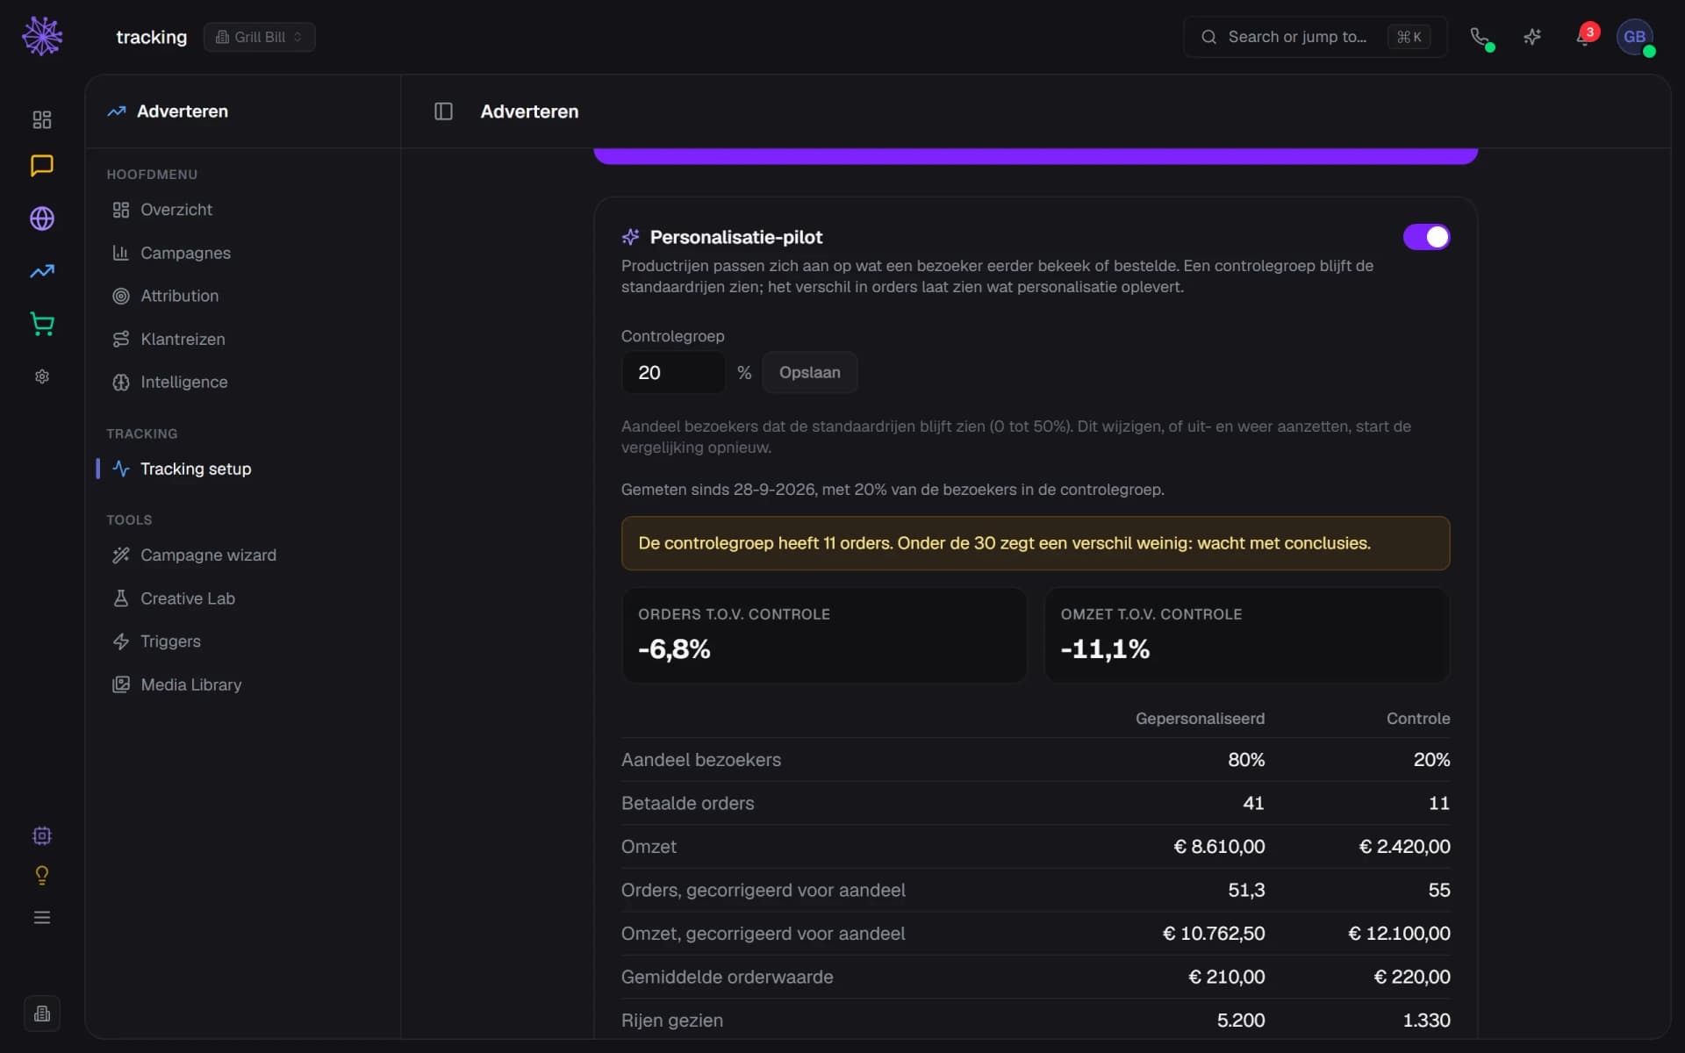This screenshot has height=1053, width=1685.
Task: Open the chip processor icon in left rail
Action: (x=42, y=835)
